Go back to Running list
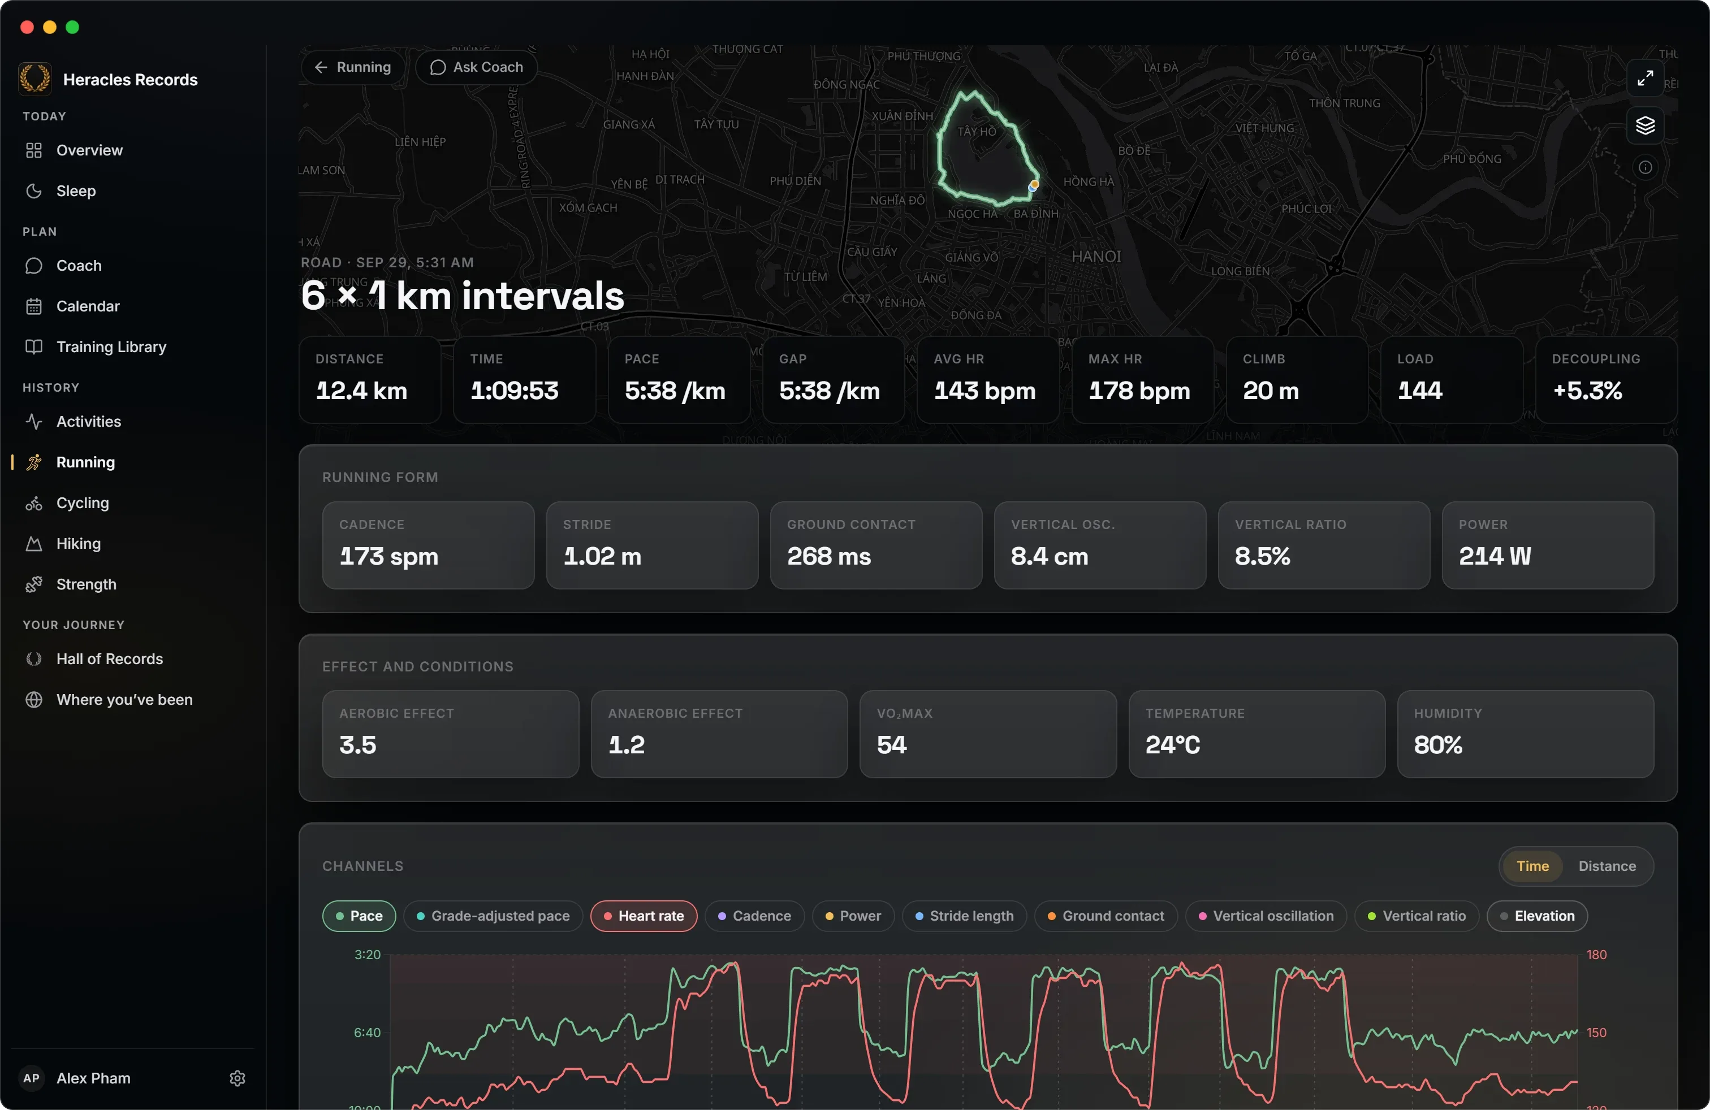Image resolution: width=1710 pixels, height=1110 pixels. point(352,67)
